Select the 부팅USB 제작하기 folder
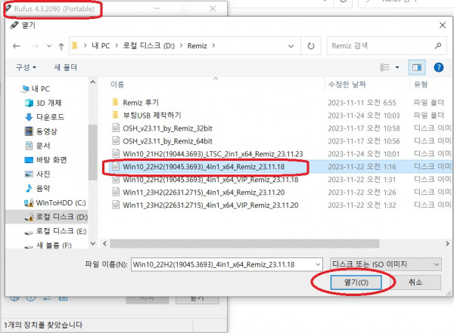This screenshot has height=333, width=454. [152, 116]
